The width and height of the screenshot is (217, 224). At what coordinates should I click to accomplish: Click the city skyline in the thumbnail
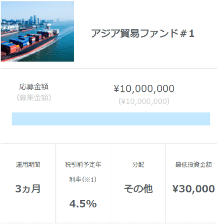[x=36, y=20]
